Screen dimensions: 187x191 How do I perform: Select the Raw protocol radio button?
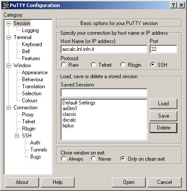[64, 65]
